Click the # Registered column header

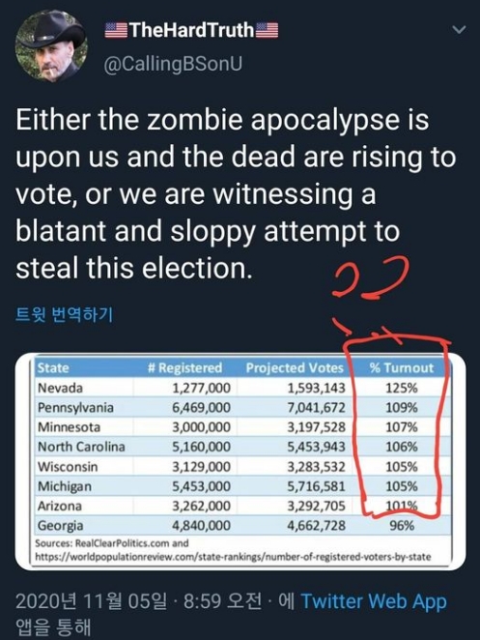tap(184, 367)
